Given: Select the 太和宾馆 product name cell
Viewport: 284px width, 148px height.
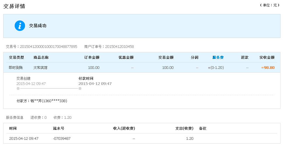Looking at the screenshot, I should click(40, 67).
